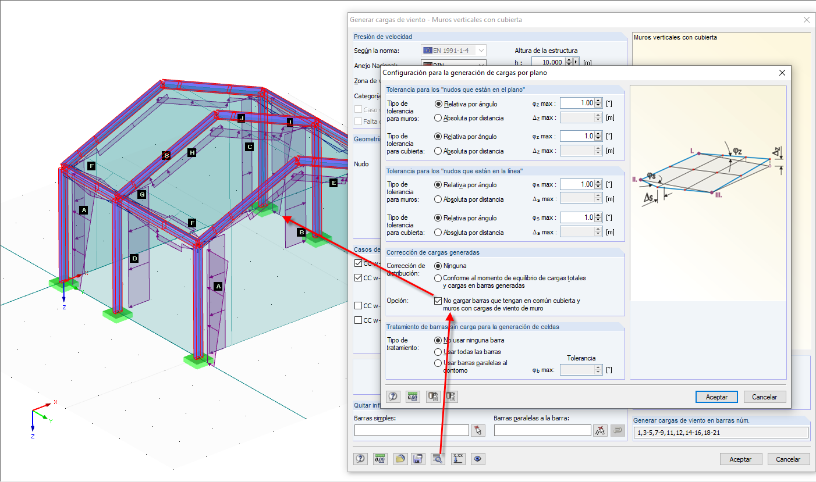Screen dimensions: 816x482
Task: Open units and decimals in wind loads dialog
Action: coord(380,459)
